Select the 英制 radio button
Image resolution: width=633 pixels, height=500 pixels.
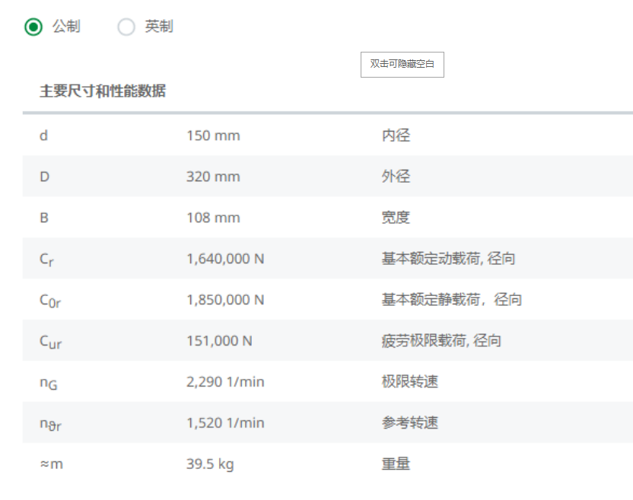[x=126, y=27]
